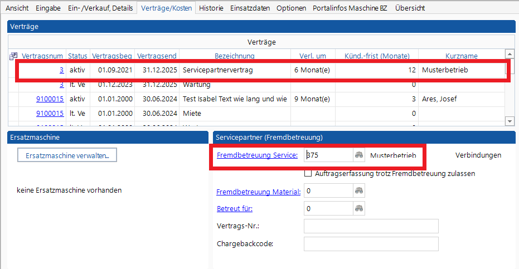Click Ersatzmaschine verwalten button
Image resolution: width=519 pixels, height=269 pixels.
[x=67, y=155]
